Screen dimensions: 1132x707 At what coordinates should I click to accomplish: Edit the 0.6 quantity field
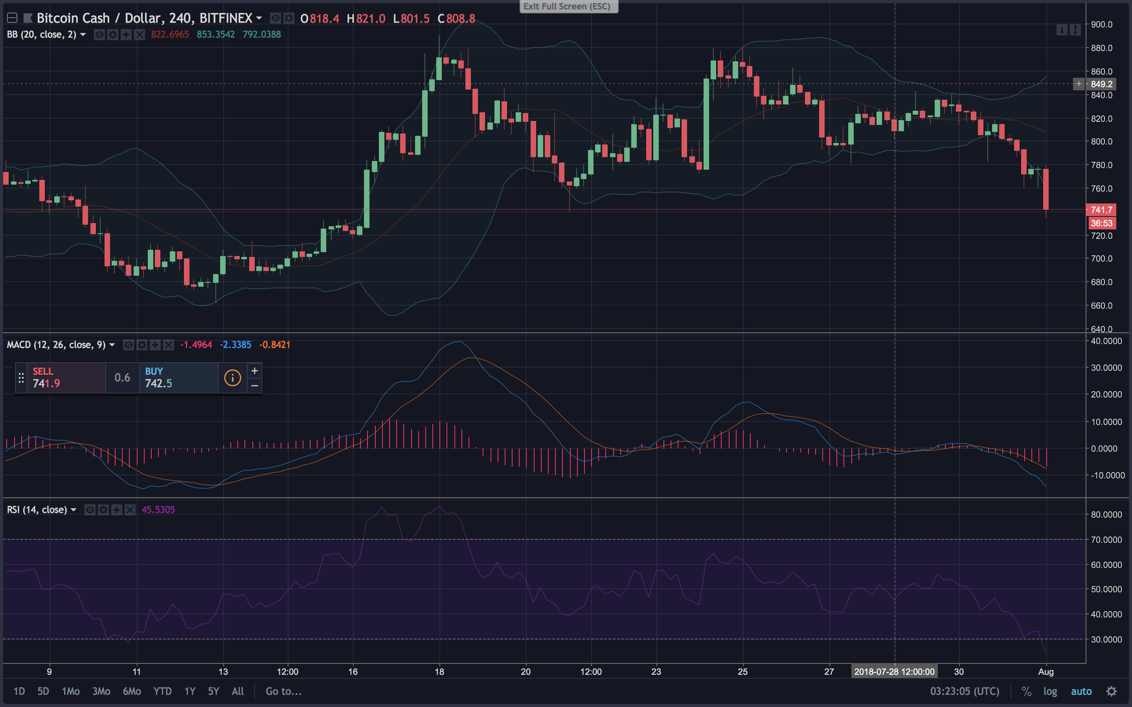pyautogui.click(x=123, y=378)
